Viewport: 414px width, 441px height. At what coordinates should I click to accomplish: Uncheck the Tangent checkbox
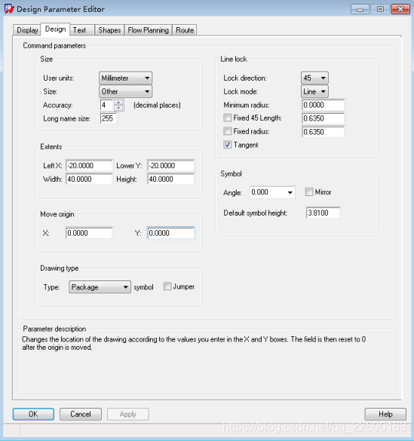point(227,145)
